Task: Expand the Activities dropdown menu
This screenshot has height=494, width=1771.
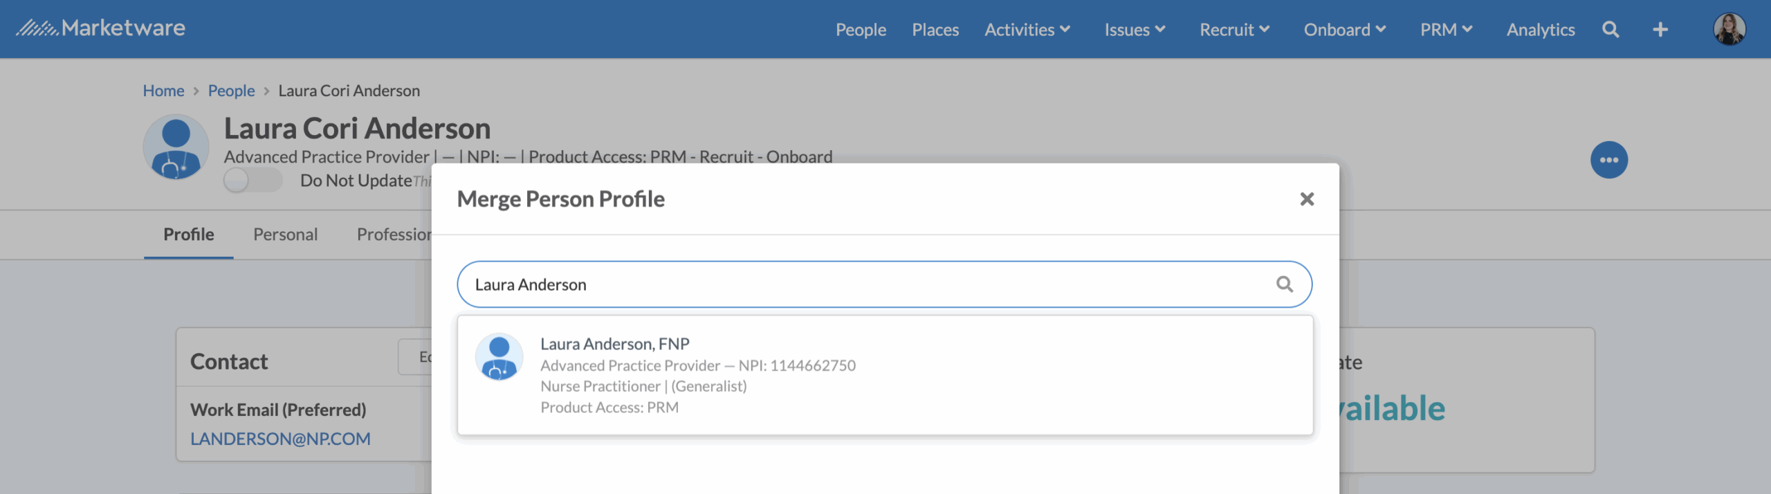Action: pyautogui.click(x=1027, y=30)
